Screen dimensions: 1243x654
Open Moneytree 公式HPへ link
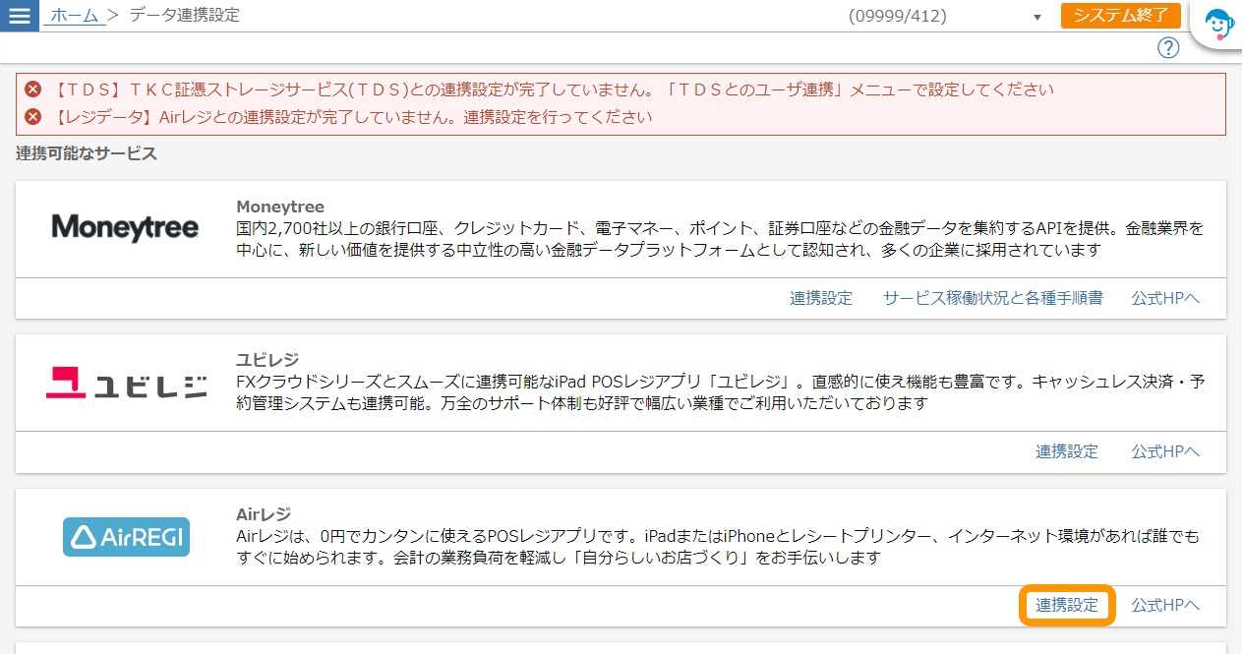pyautogui.click(x=1165, y=298)
